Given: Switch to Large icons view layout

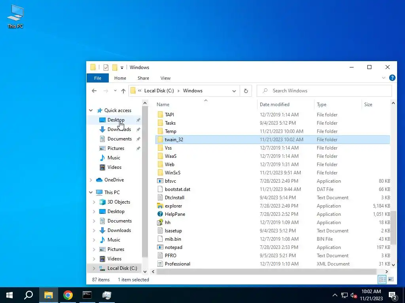Looking at the screenshot, I should 390,279.
